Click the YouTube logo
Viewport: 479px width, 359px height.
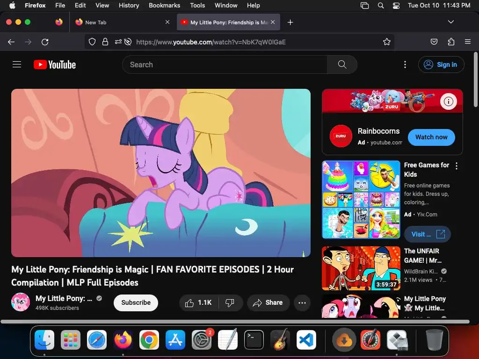pyautogui.click(x=55, y=65)
